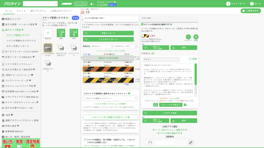Screen dimensions: 264x148
Task: Click フキダシを追加 button
Action: [170, 113]
